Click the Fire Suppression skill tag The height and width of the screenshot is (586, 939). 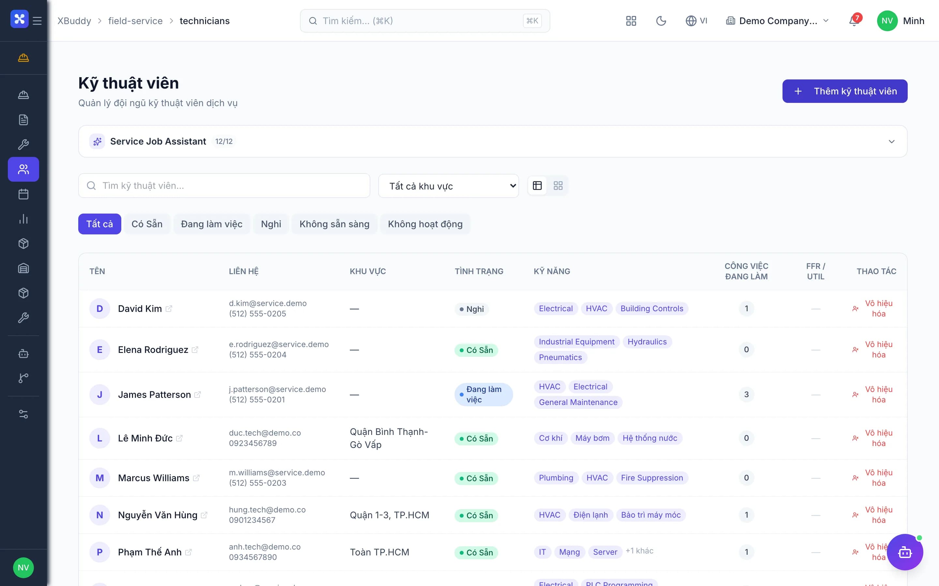pos(652,478)
